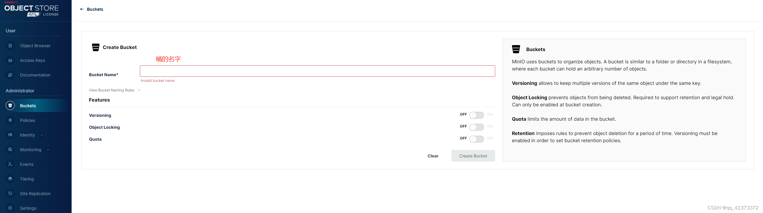
Task: Click the Clear button
Action: (433, 156)
